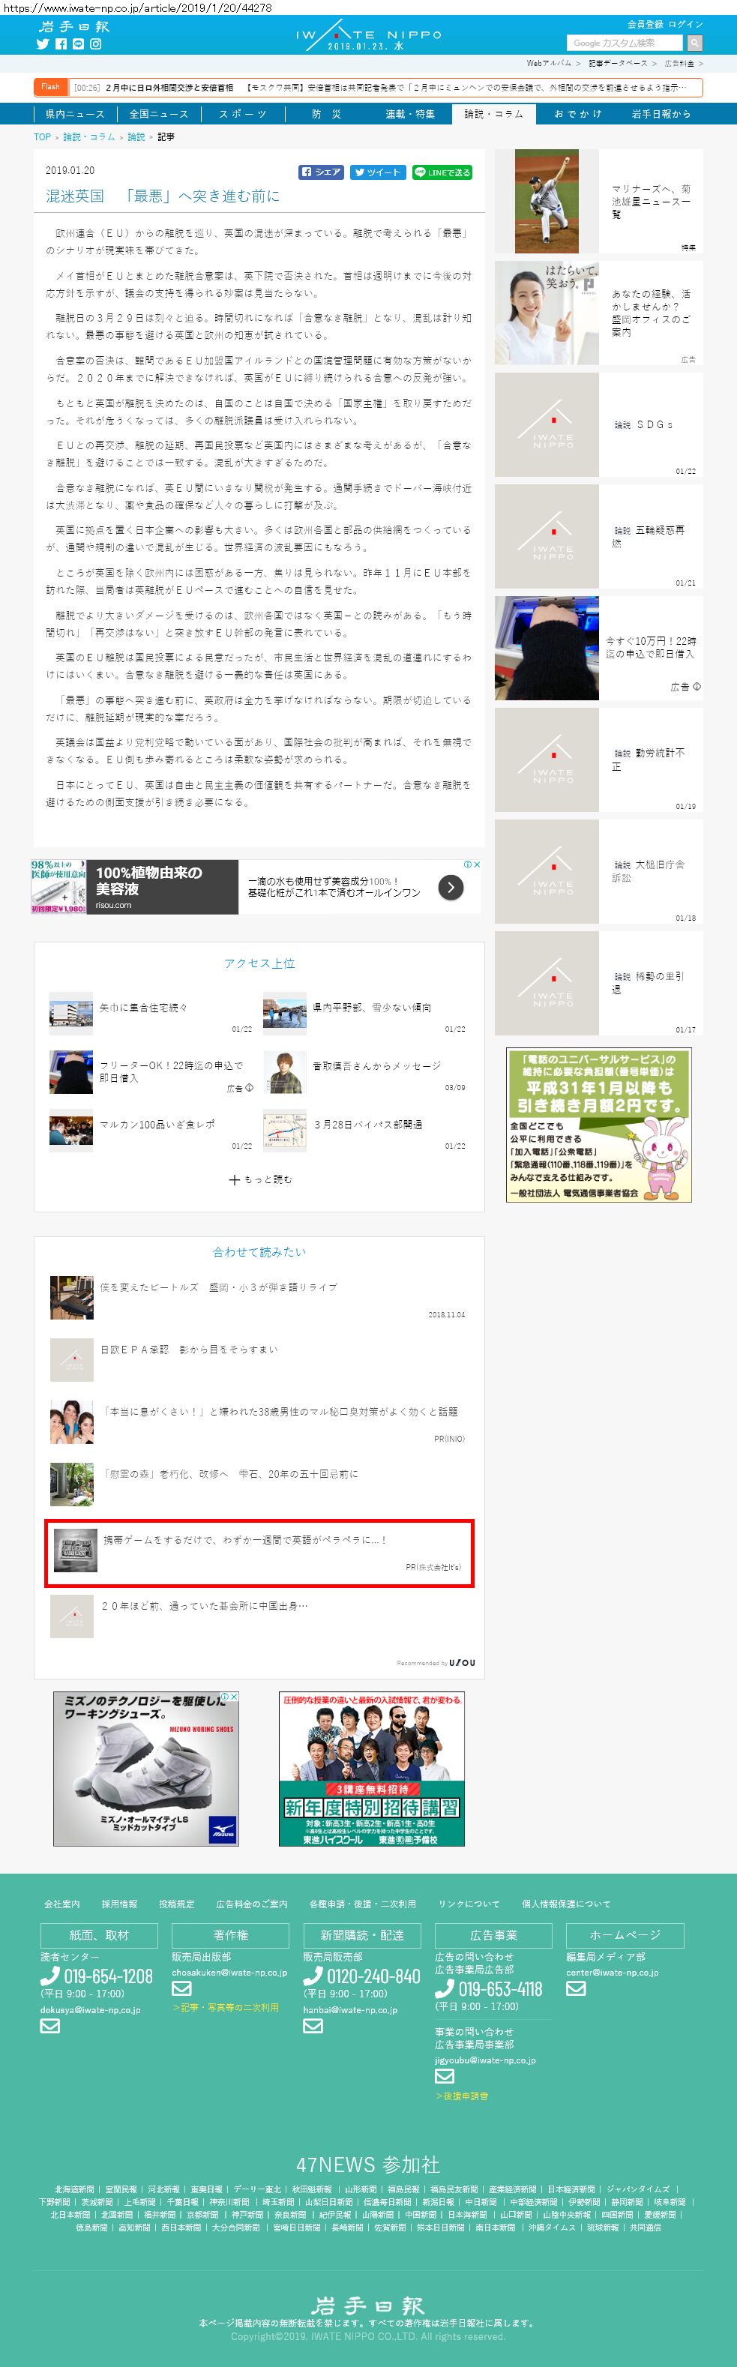Open 矢巾に集合住宅続々 article thumbnail
737x2367 pixels.
70,1014
